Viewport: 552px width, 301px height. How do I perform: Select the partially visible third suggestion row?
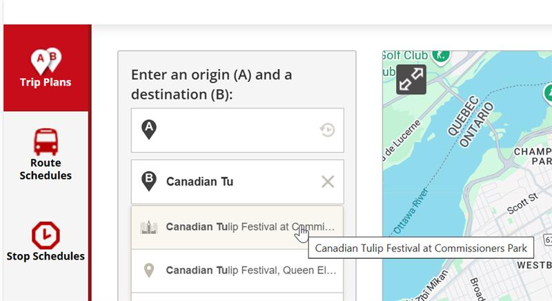237,297
